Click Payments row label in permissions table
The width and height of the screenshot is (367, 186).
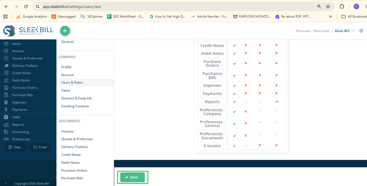coord(212,94)
